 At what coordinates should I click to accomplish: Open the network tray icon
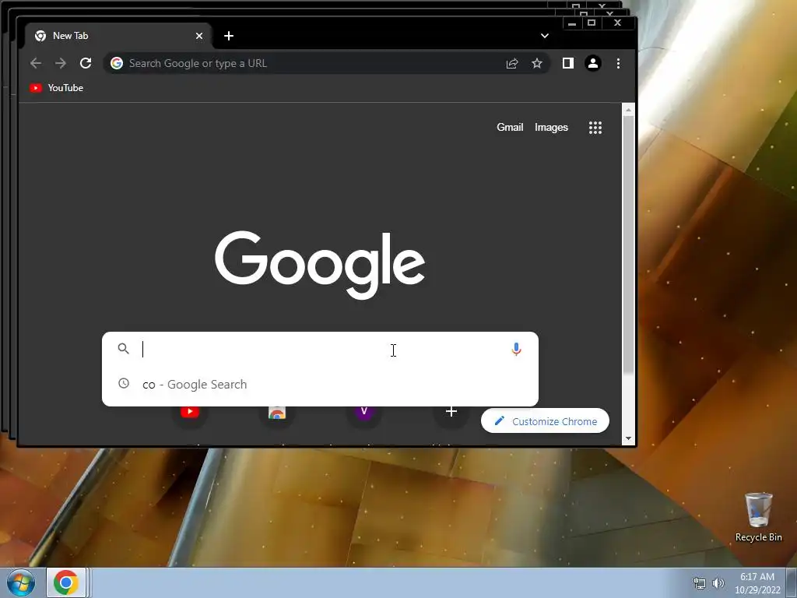coord(700,583)
